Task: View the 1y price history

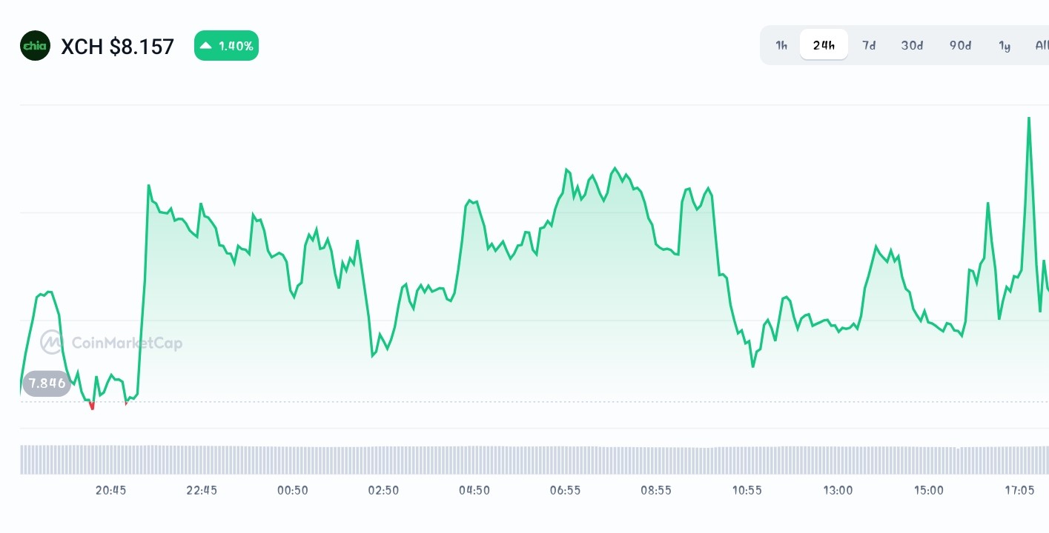Action: pyautogui.click(x=1005, y=45)
